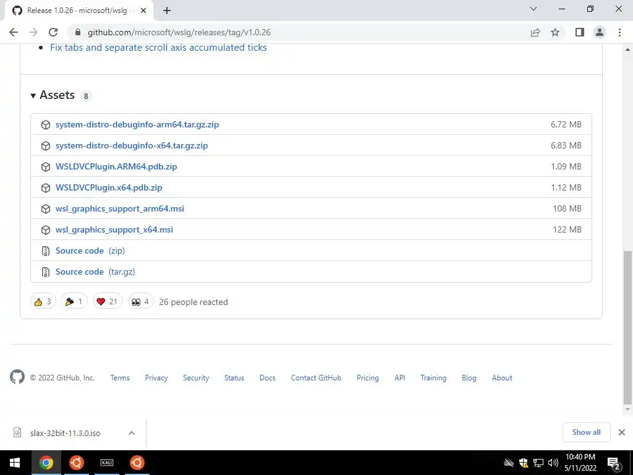Screen dimensions: 633x475
Task: Open the Security footer link
Action: (x=196, y=378)
